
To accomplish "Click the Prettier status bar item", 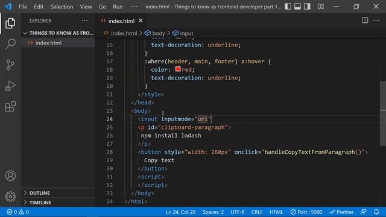I will (341, 212).
